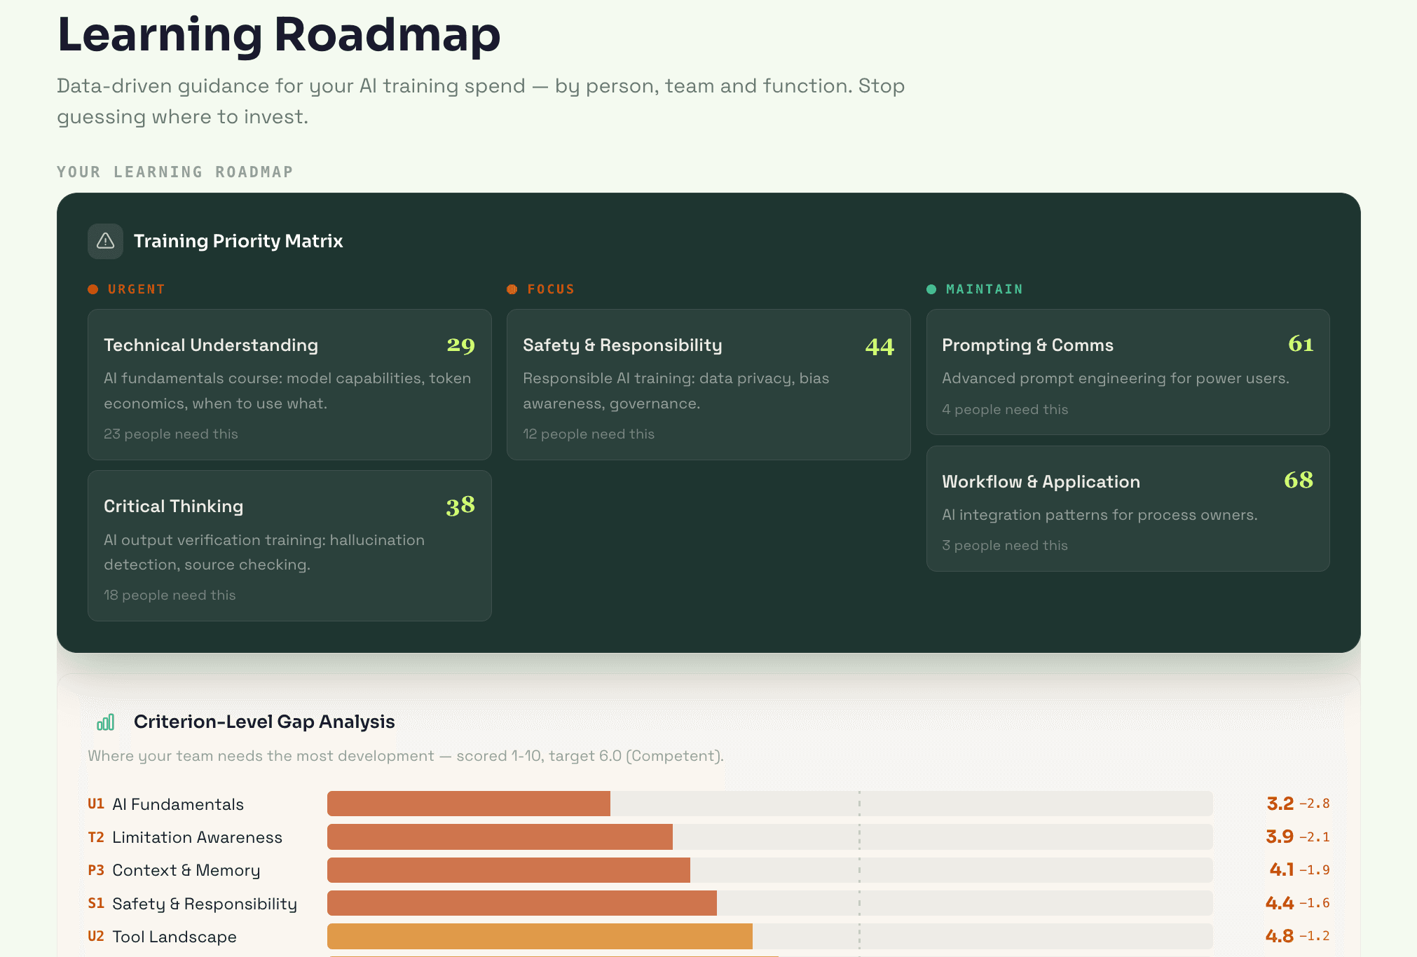Open the Technical Understanding card

point(289,385)
